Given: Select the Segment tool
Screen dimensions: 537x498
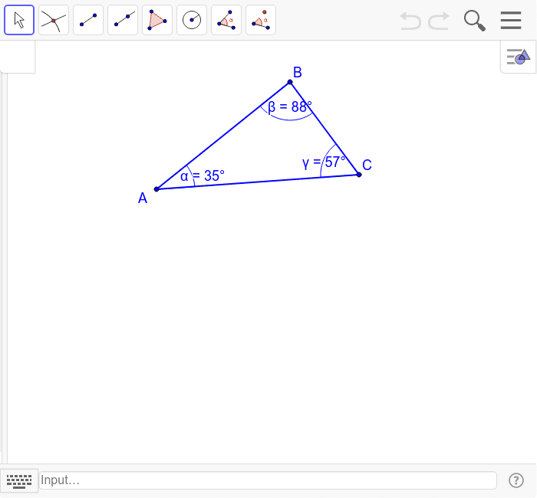Looking at the screenshot, I should coord(88,20).
